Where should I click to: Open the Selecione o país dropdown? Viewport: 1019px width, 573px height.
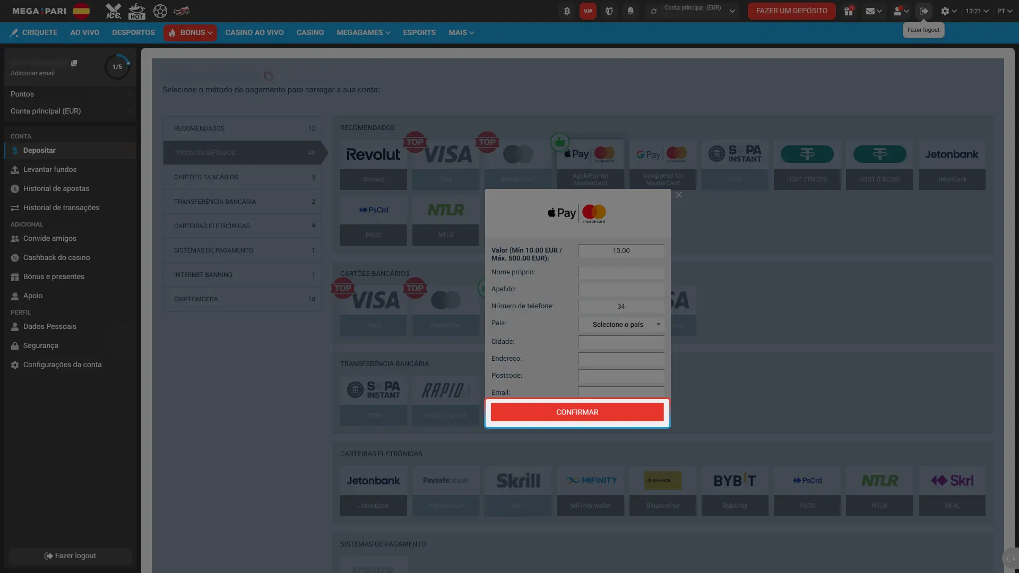pos(621,325)
